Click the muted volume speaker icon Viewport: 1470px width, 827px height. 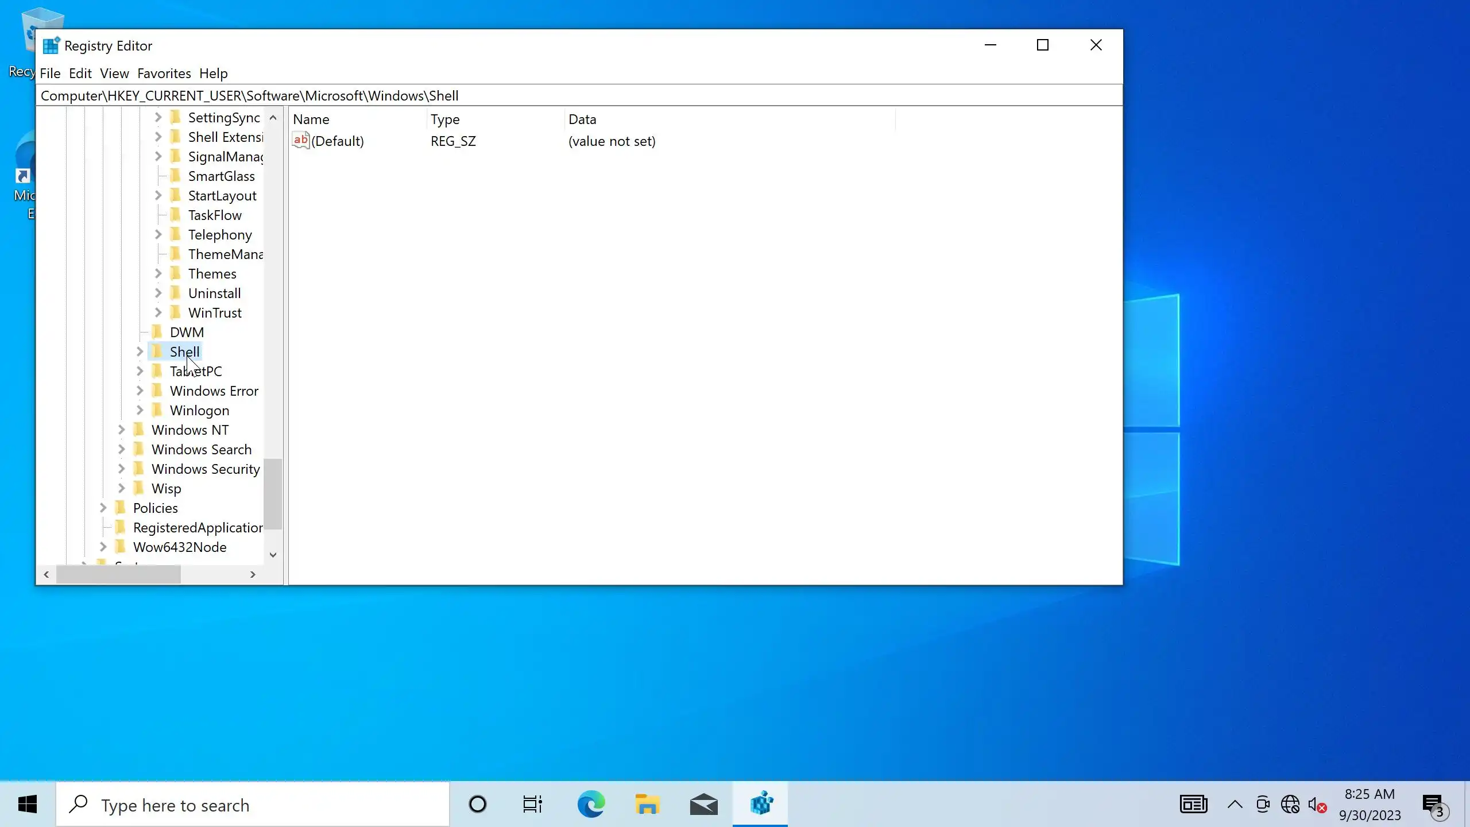[1316, 805]
